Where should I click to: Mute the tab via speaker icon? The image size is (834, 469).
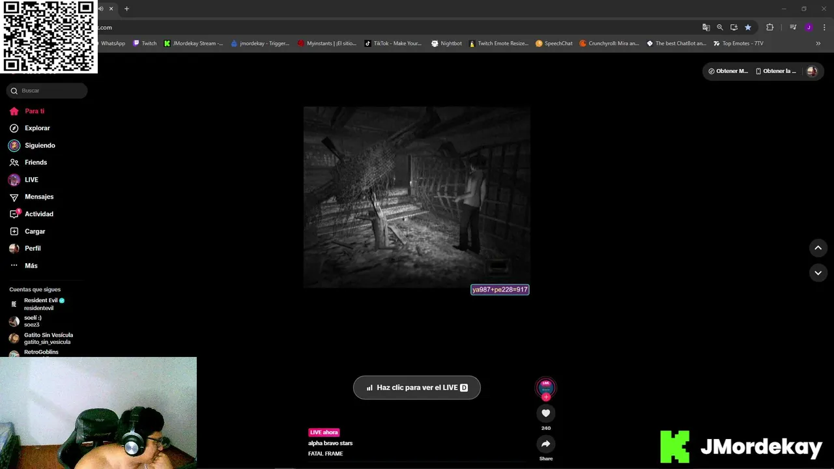pyautogui.click(x=101, y=8)
